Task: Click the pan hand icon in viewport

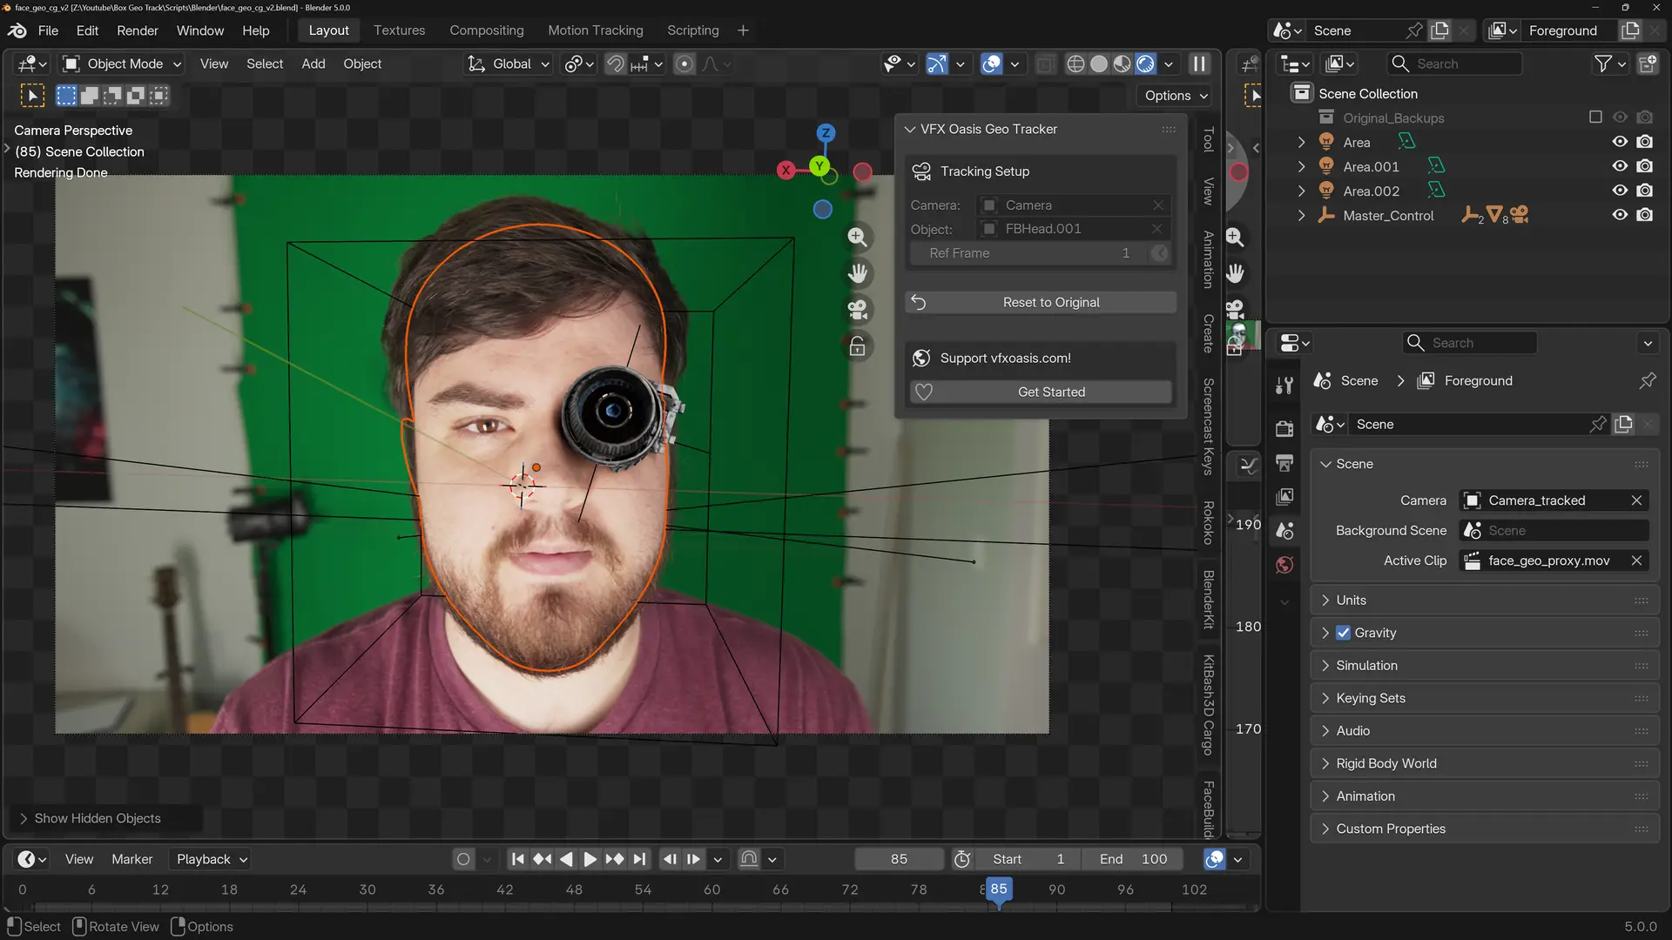Action: 857,273
